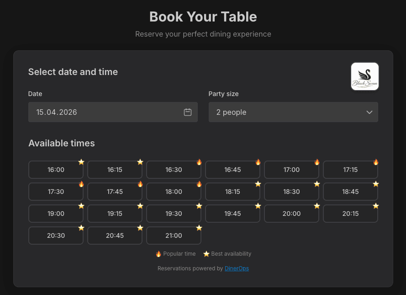Screen dimensions: 406x295
Task: Click the flame icon in the Popular time legend
Action: 158,253
